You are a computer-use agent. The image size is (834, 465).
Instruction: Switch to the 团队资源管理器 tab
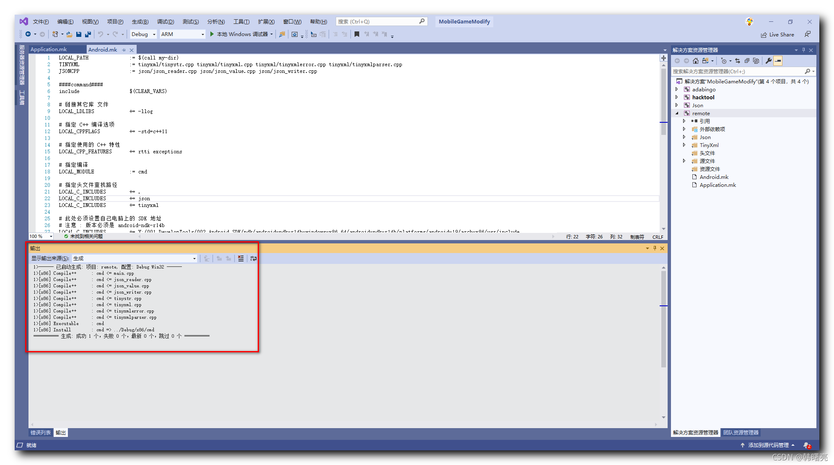741,433
